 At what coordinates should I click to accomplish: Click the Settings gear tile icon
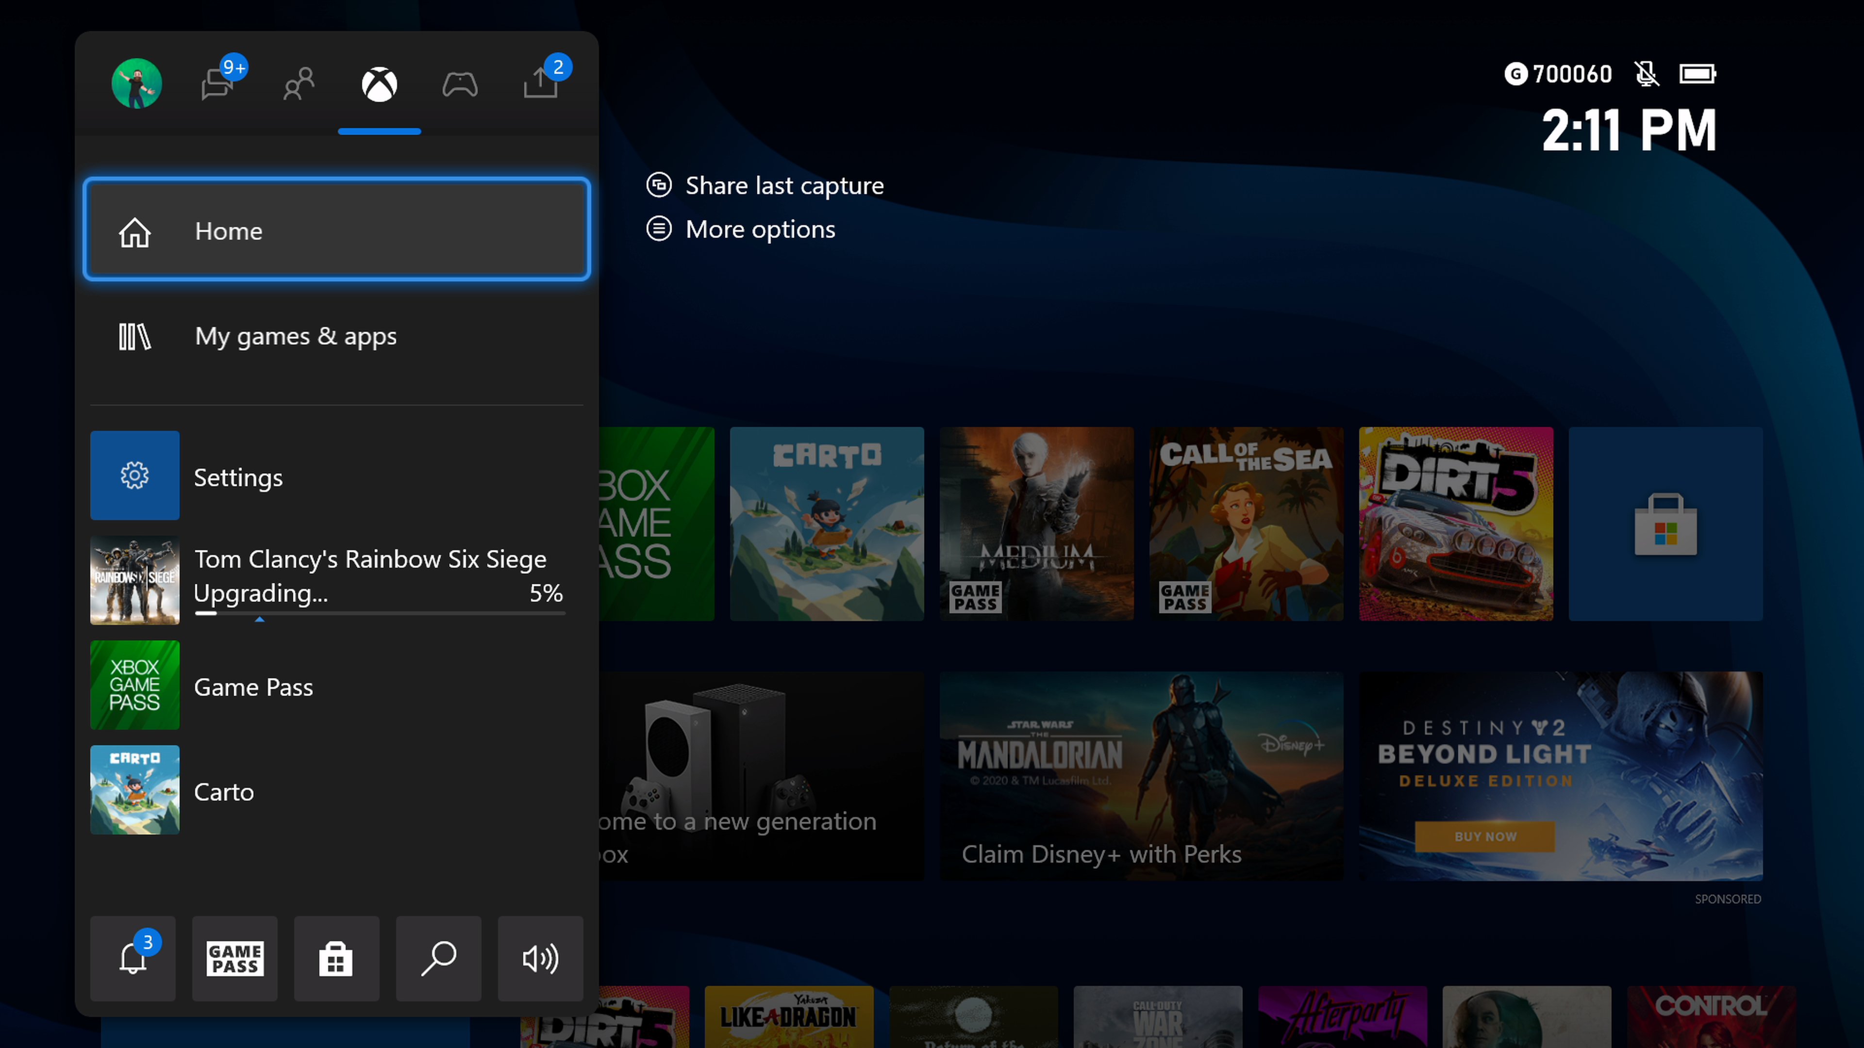click(x=134, y=475)
